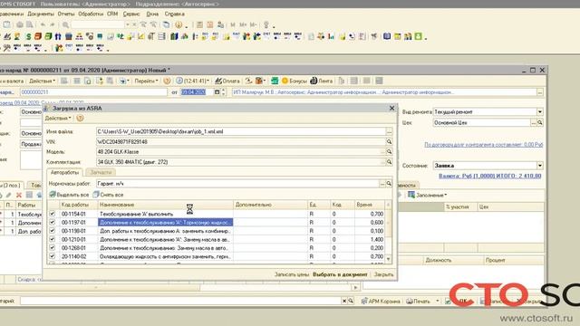Click Выделить все icon button
This screenshot has height=326, width=580.
[x=69, y=195]
